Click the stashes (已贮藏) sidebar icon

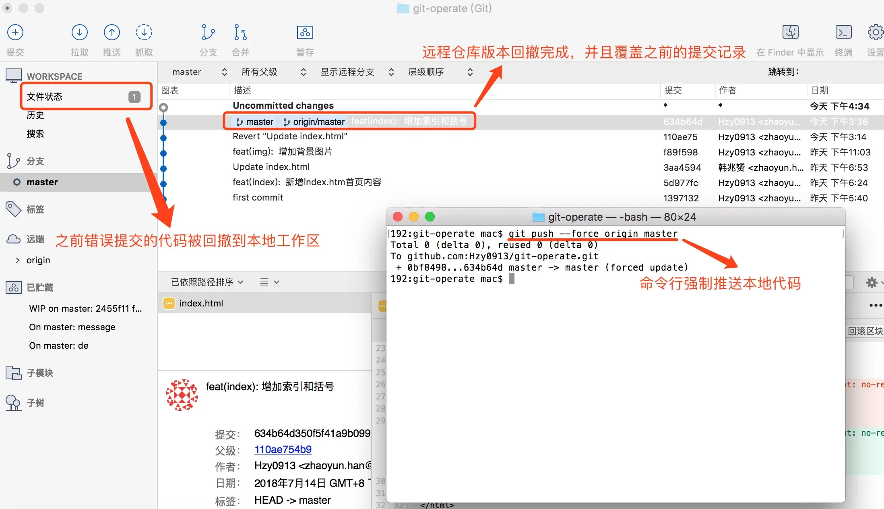click(13, 288)
